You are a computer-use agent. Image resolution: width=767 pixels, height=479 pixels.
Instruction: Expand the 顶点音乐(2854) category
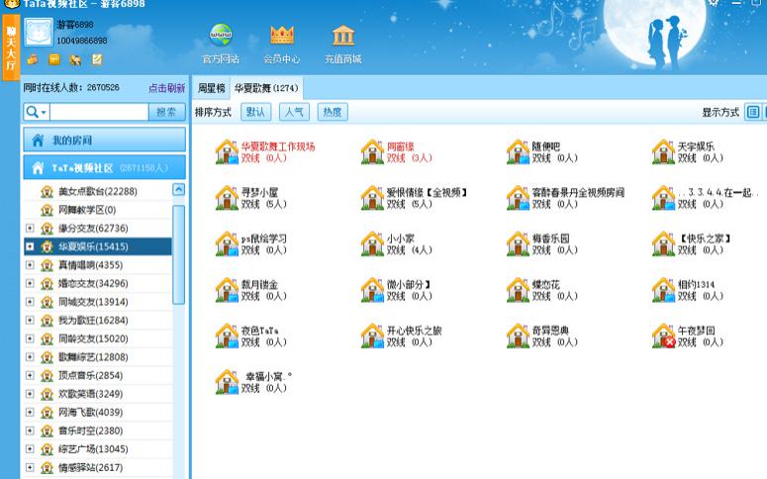pos(30,375)
